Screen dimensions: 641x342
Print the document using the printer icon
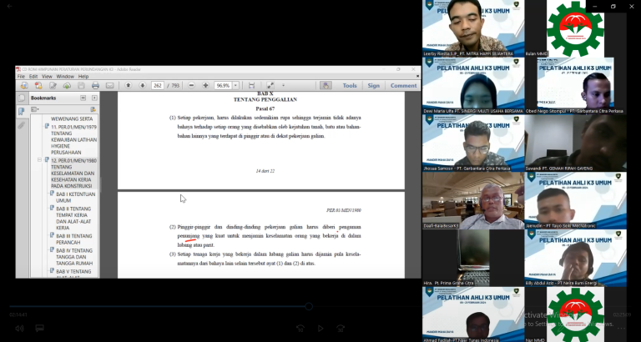(95, 85)
